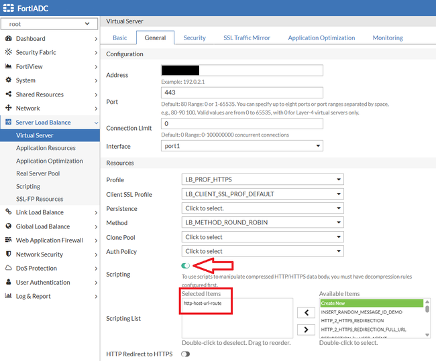Click the Log & Report icon
Image resolution: width=436 pixels, height=361 pixels.
coord(9,296)
